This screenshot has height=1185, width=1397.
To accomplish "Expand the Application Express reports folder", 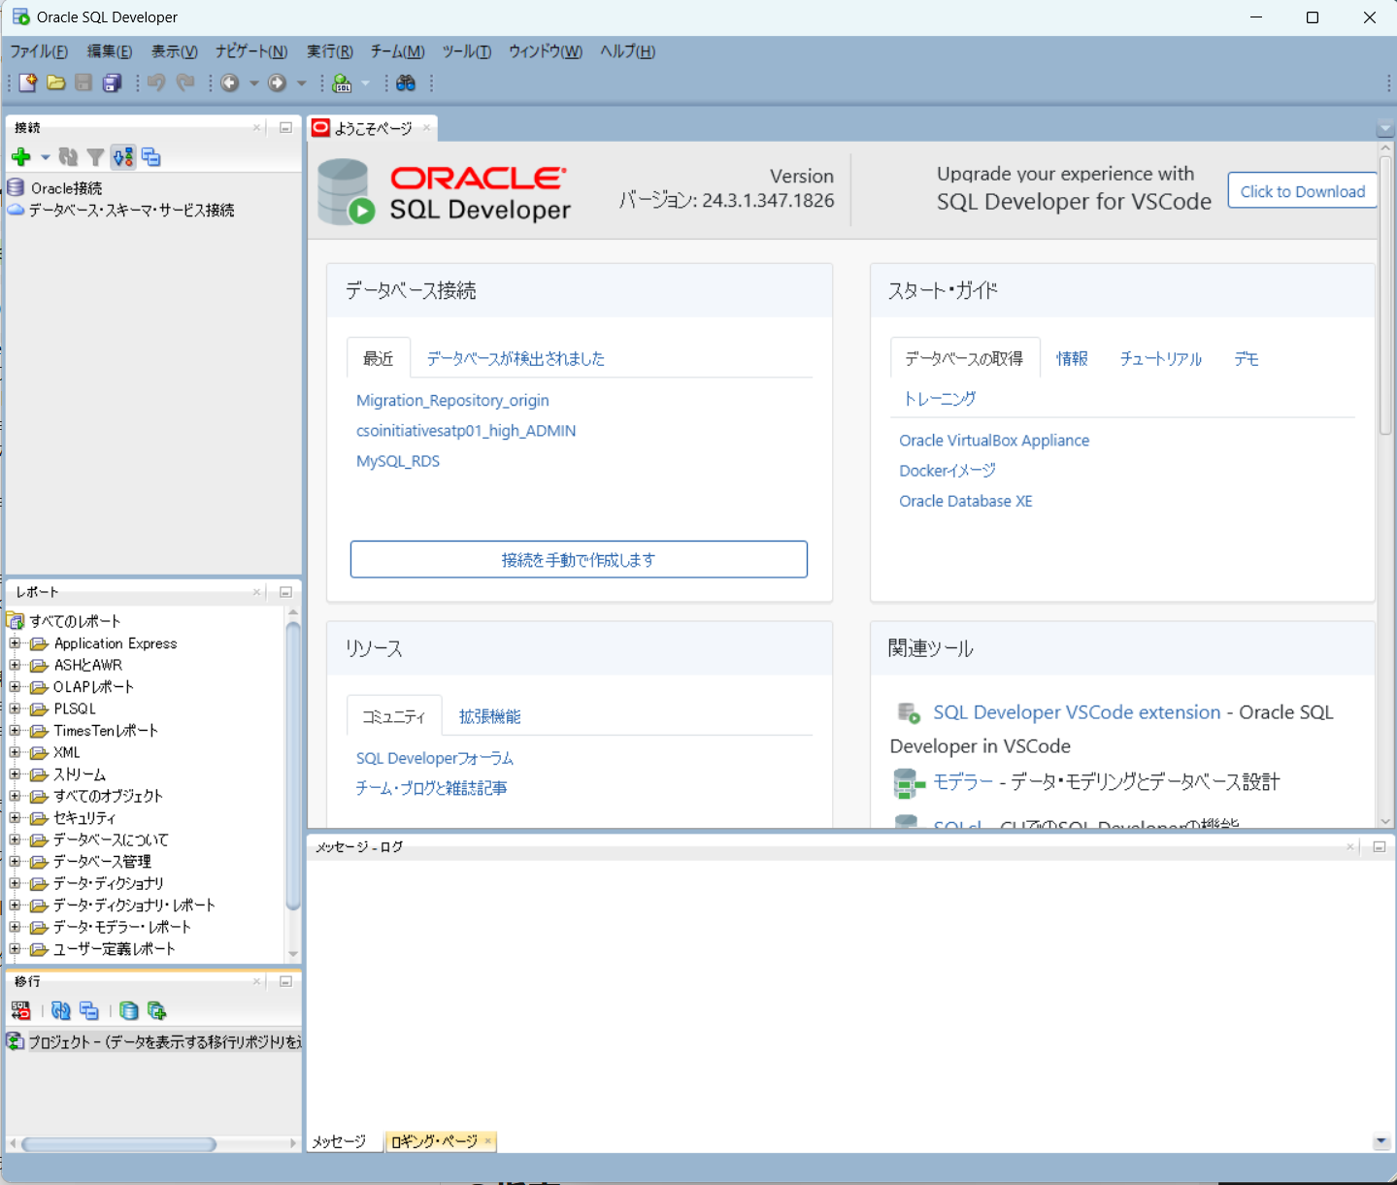I will (x=15, y=642).
